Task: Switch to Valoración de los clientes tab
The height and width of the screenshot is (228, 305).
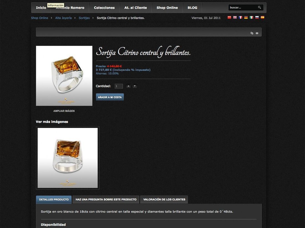Action: point(164,200)
